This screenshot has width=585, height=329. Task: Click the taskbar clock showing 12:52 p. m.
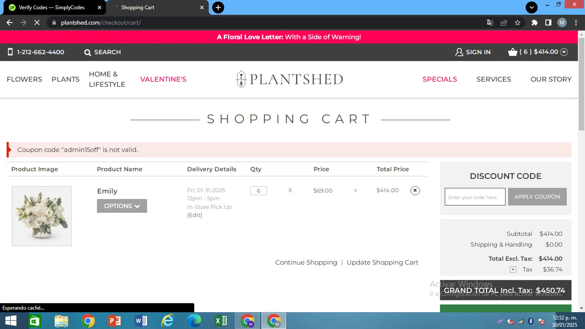(564, 321)
